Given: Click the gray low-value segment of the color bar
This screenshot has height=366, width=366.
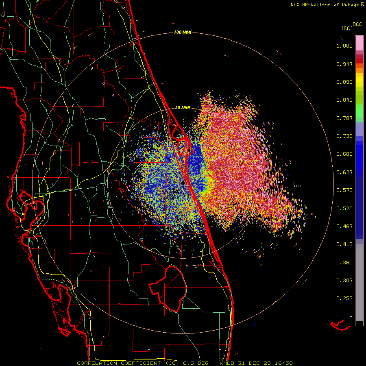Looking at the screenshot, I should coord(359,283).
